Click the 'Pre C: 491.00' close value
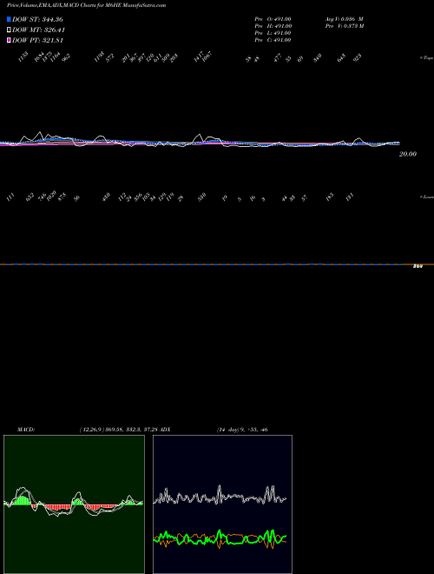This screenshot has width=434, height=574. pyautogui.click(x=273, y=40)
